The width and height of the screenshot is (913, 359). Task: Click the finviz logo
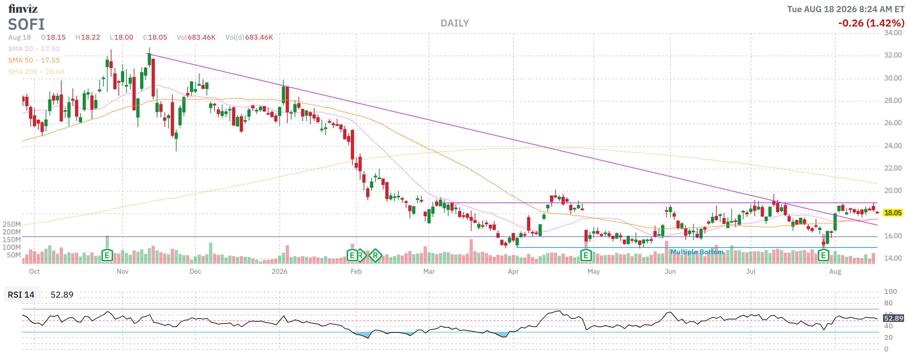[x=23, y=9]
